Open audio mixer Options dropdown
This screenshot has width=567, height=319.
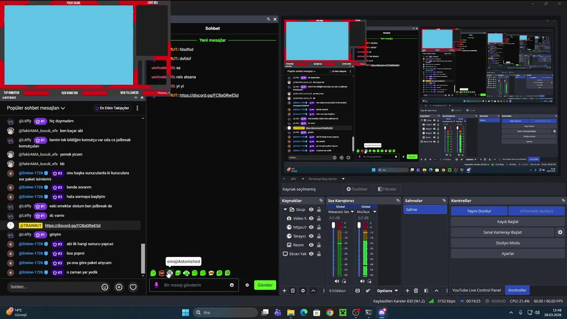pos(387,291)
